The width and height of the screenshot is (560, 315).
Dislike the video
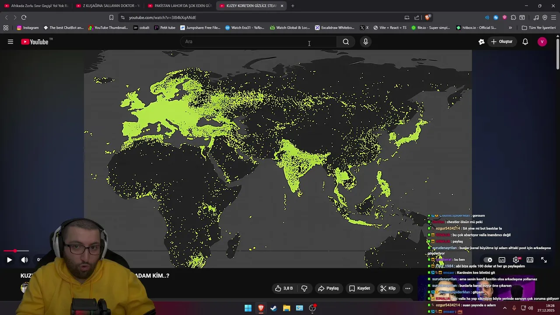point(304,288)
